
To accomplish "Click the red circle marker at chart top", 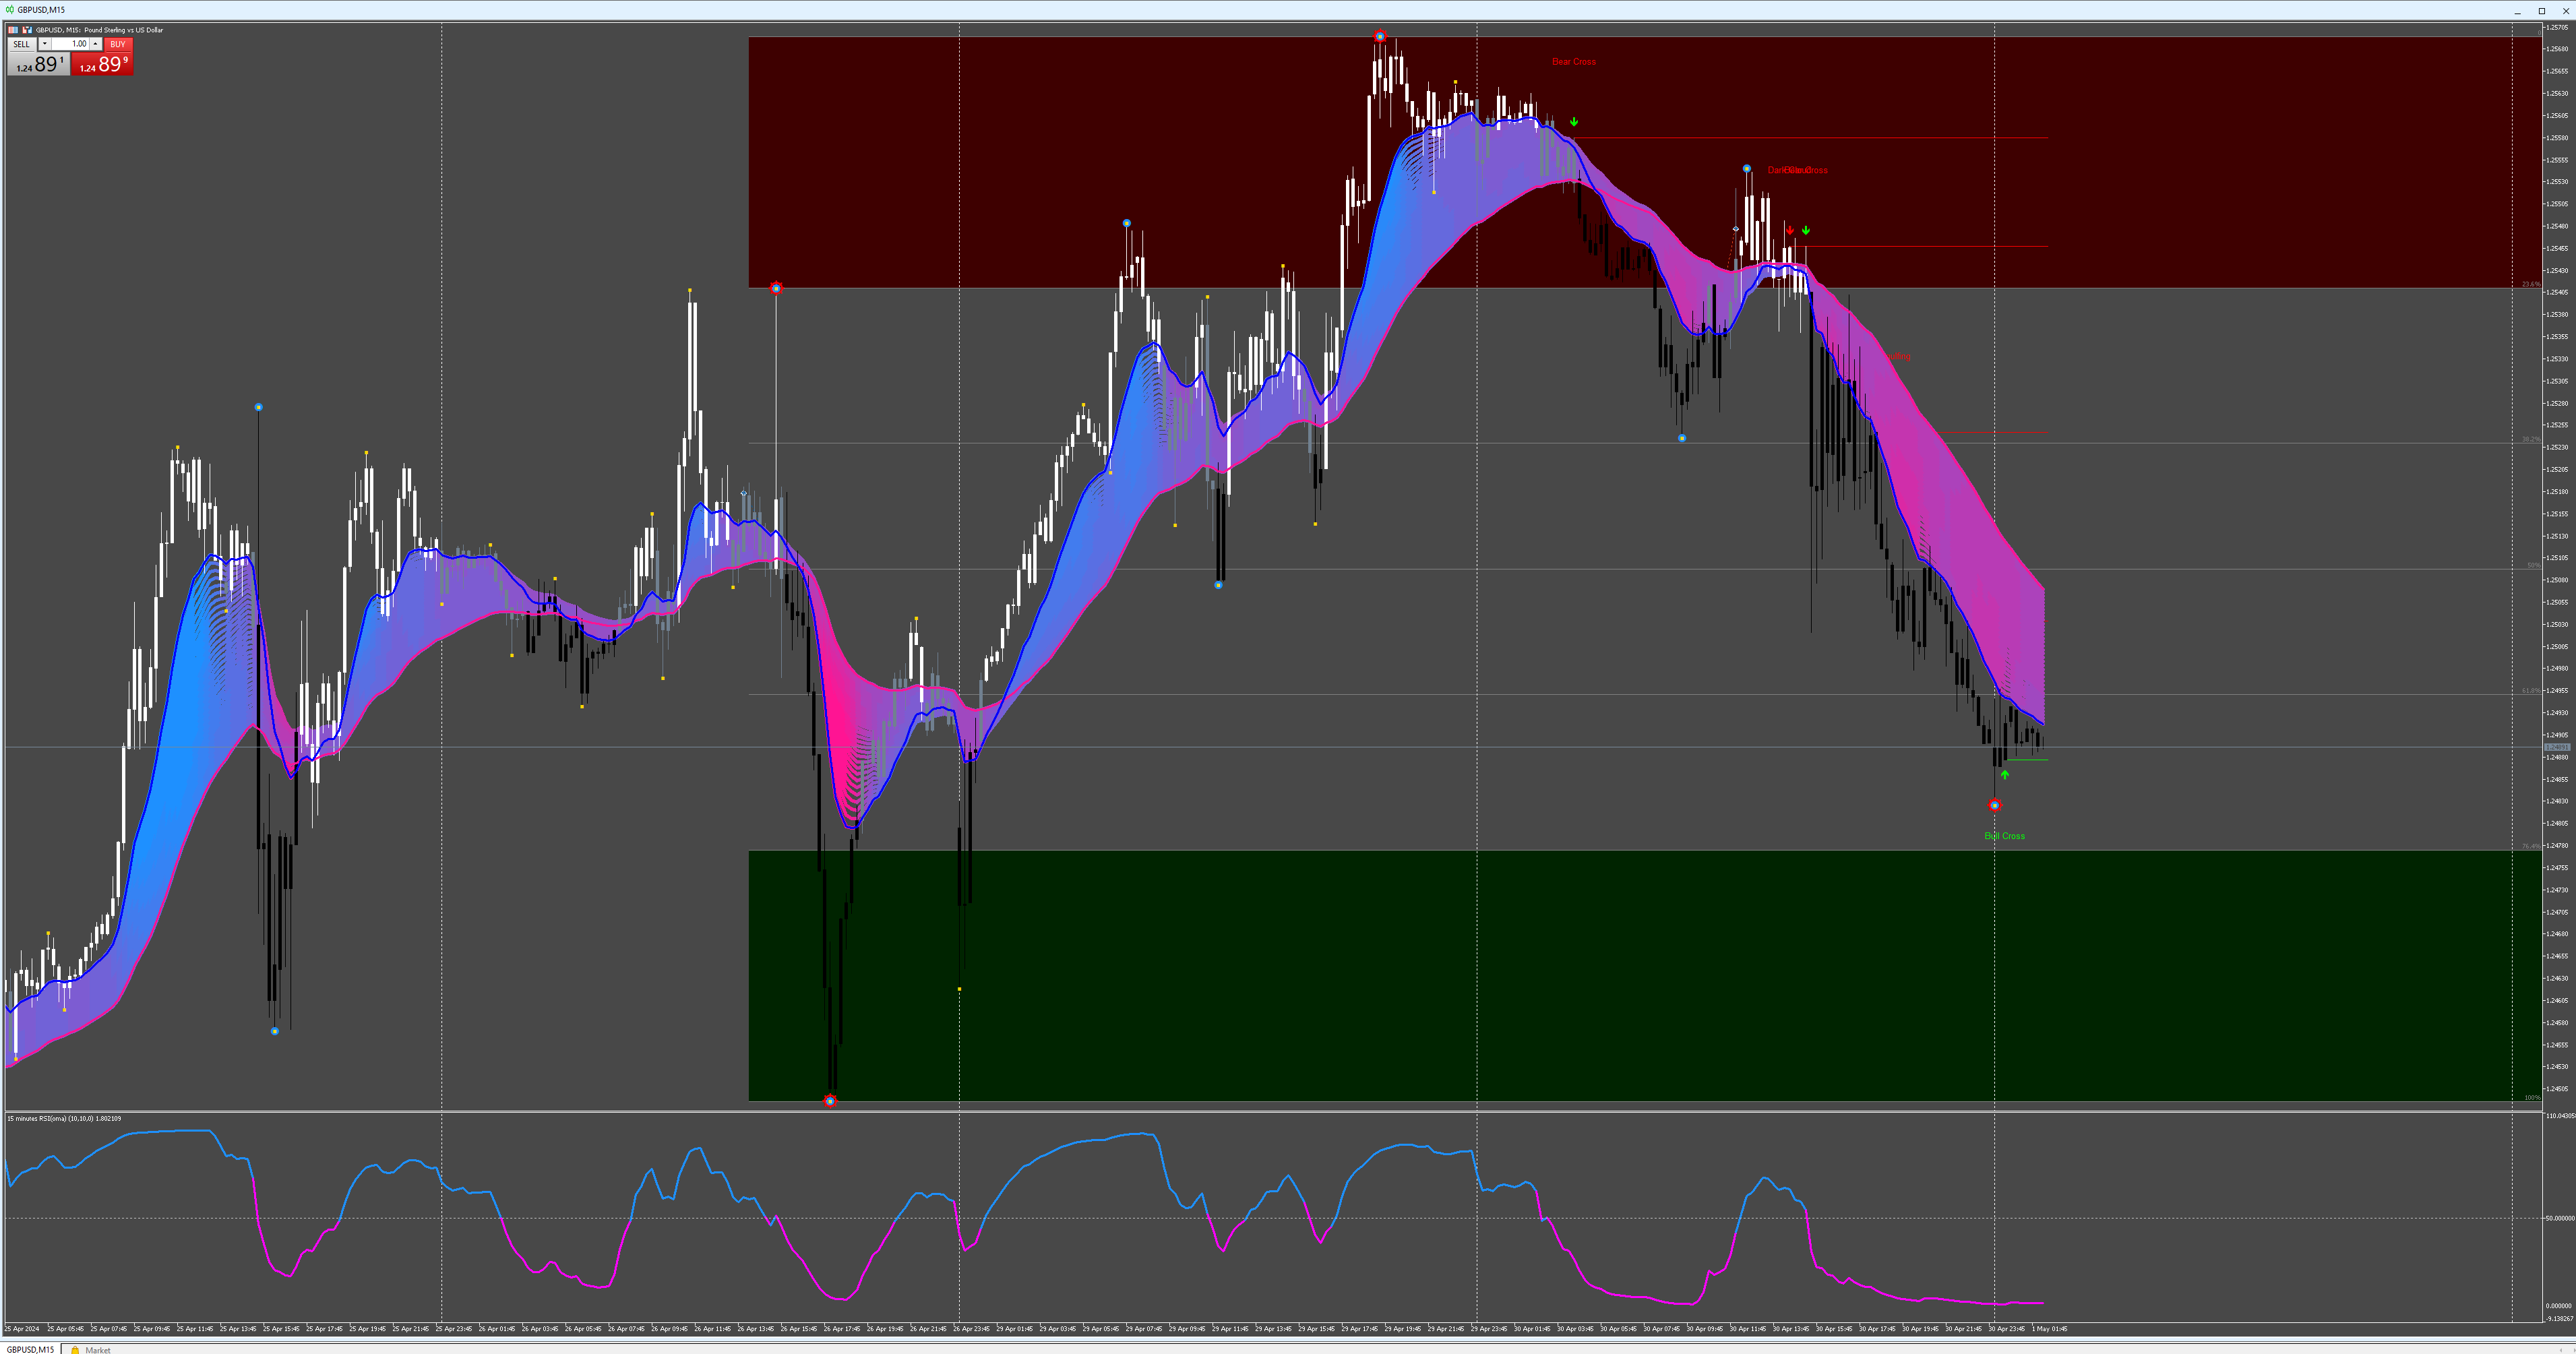I will tap(1380, 37).
